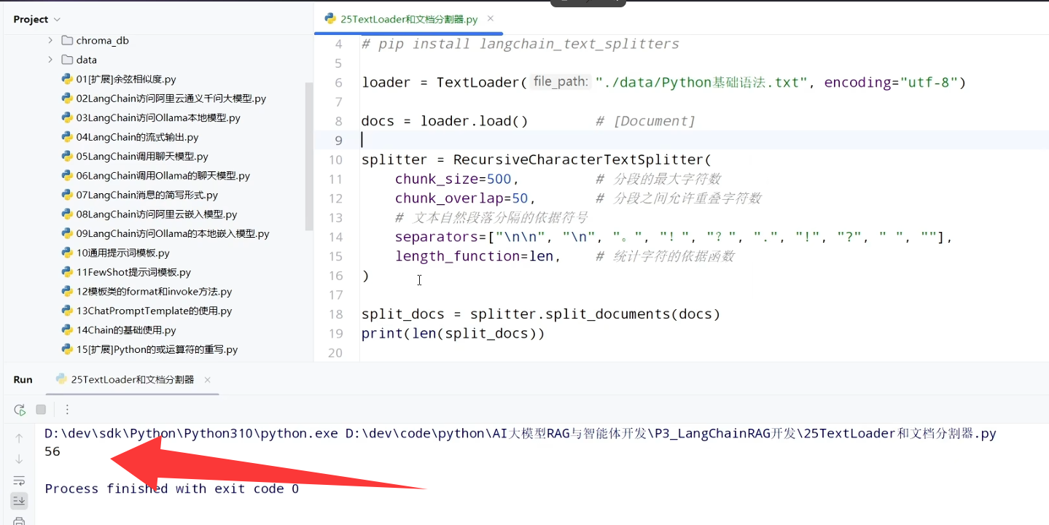The width and height of the screenshot is (1049, 525).
Task: Open file 11FewShot提示词模板.py
Action: pyautogui.click(x=126, y=273)
